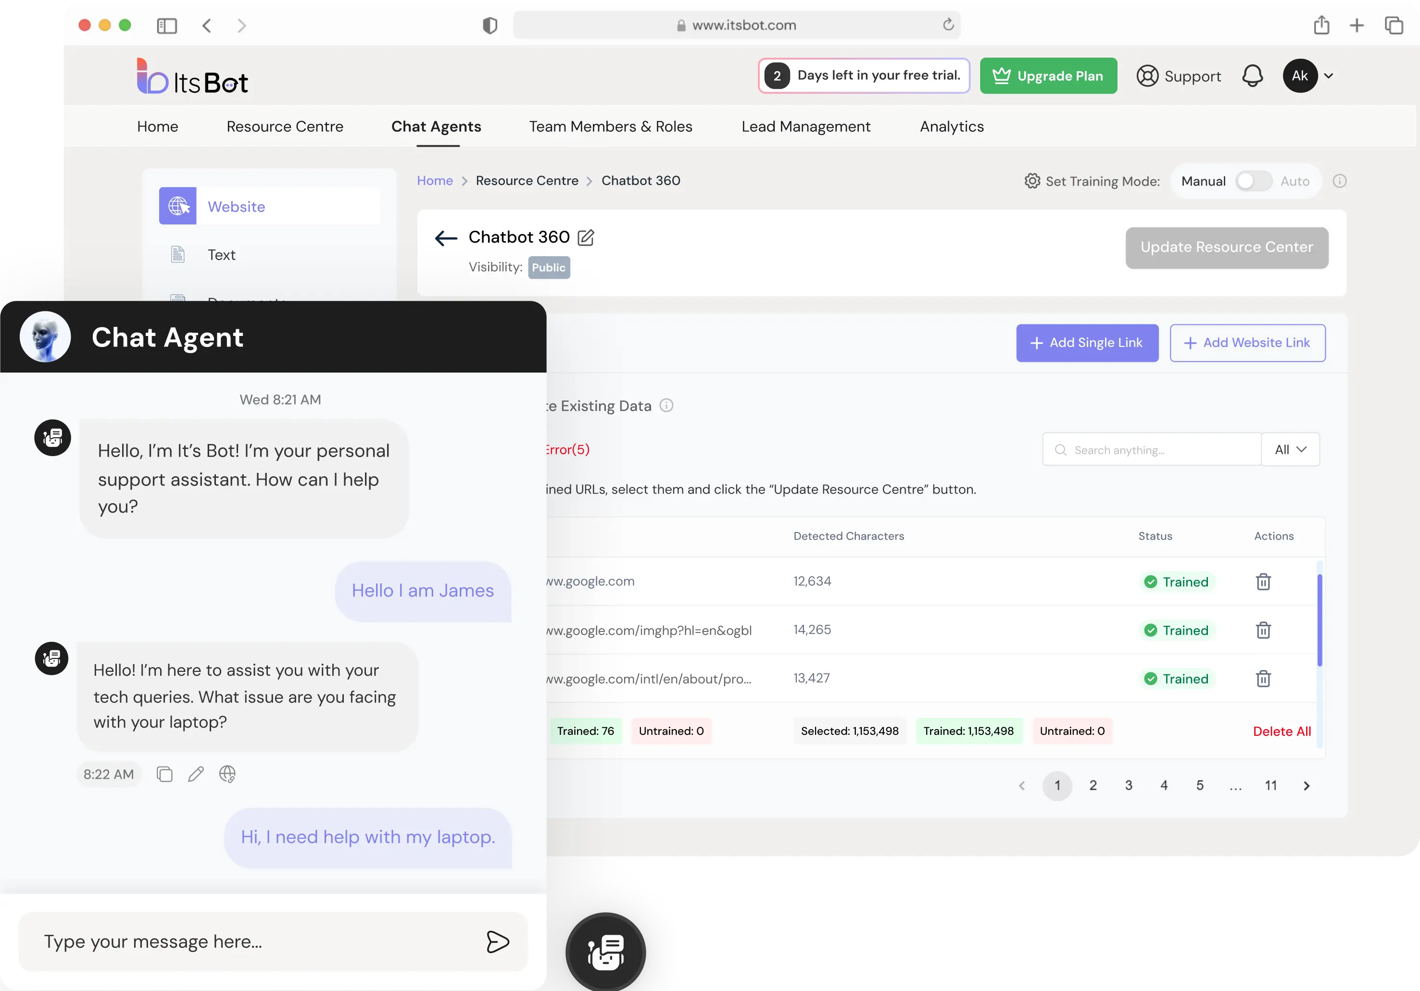Click the message input field
1420x991 pixels.
point(247,941)
